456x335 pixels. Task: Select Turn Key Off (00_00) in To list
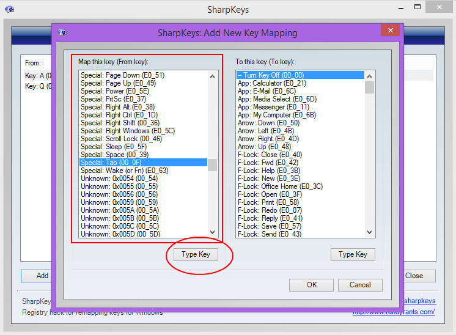point(300,75)
